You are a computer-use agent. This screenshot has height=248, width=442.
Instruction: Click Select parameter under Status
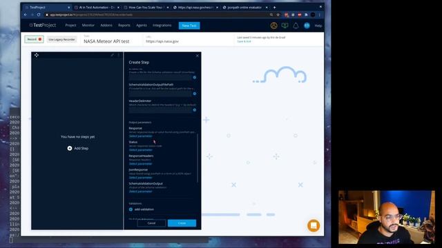pyautogui.click(x=140, y=150)
